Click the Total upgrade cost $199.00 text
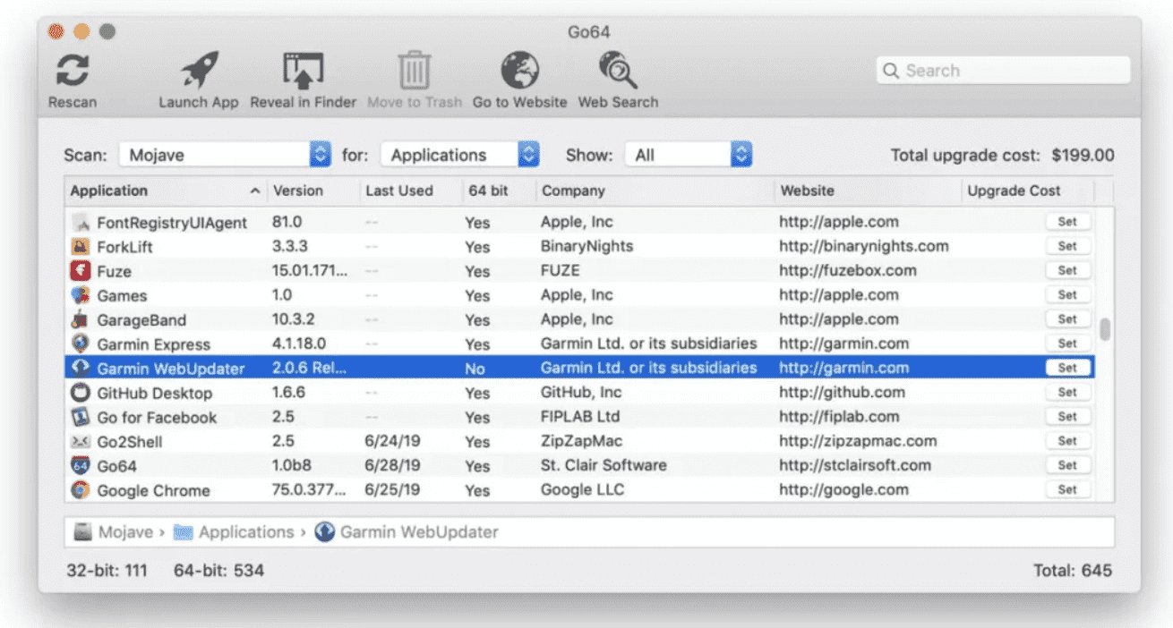This screenshot has width=1173, height=628. coord(1002,155)
